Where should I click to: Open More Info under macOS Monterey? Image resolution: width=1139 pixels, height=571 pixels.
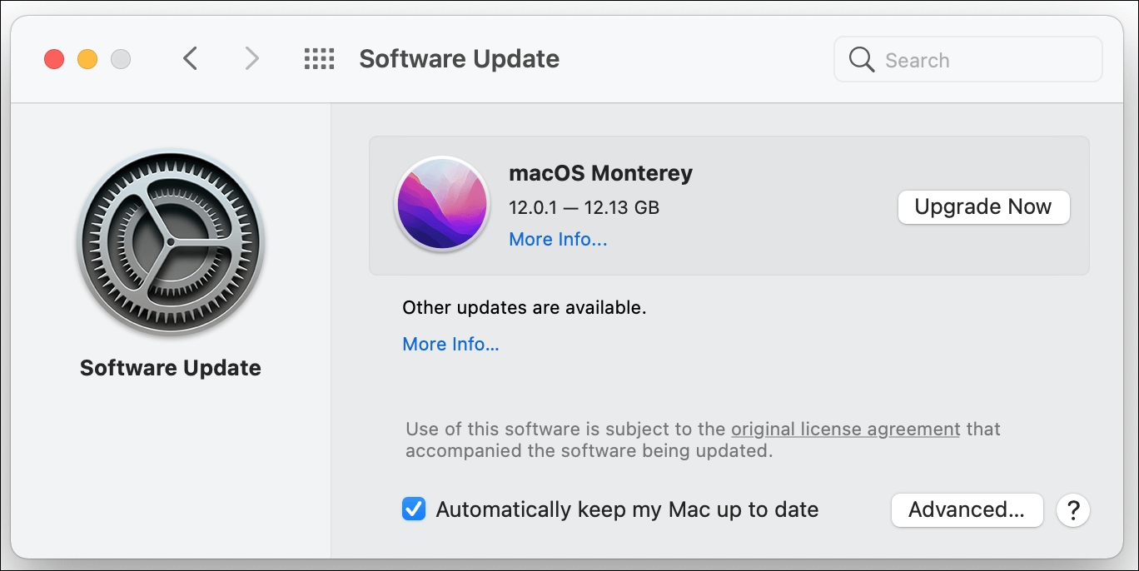click(x=558, y=240)
